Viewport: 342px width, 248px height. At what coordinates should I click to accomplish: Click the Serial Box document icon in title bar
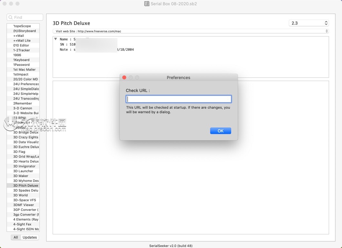coord(147,4)
